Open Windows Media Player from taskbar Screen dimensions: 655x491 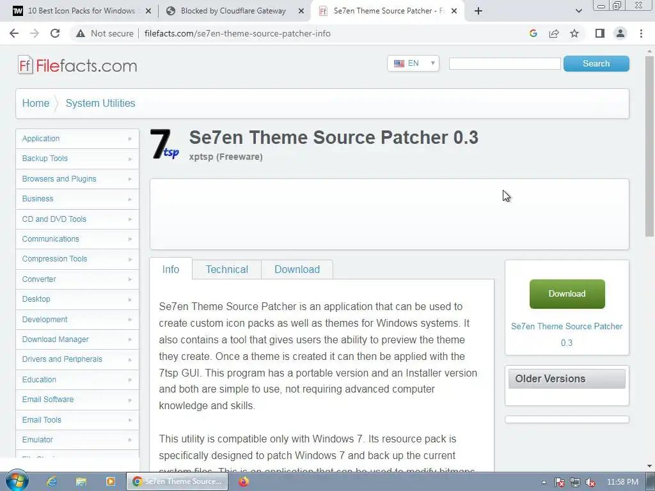[x=110, y=481]
